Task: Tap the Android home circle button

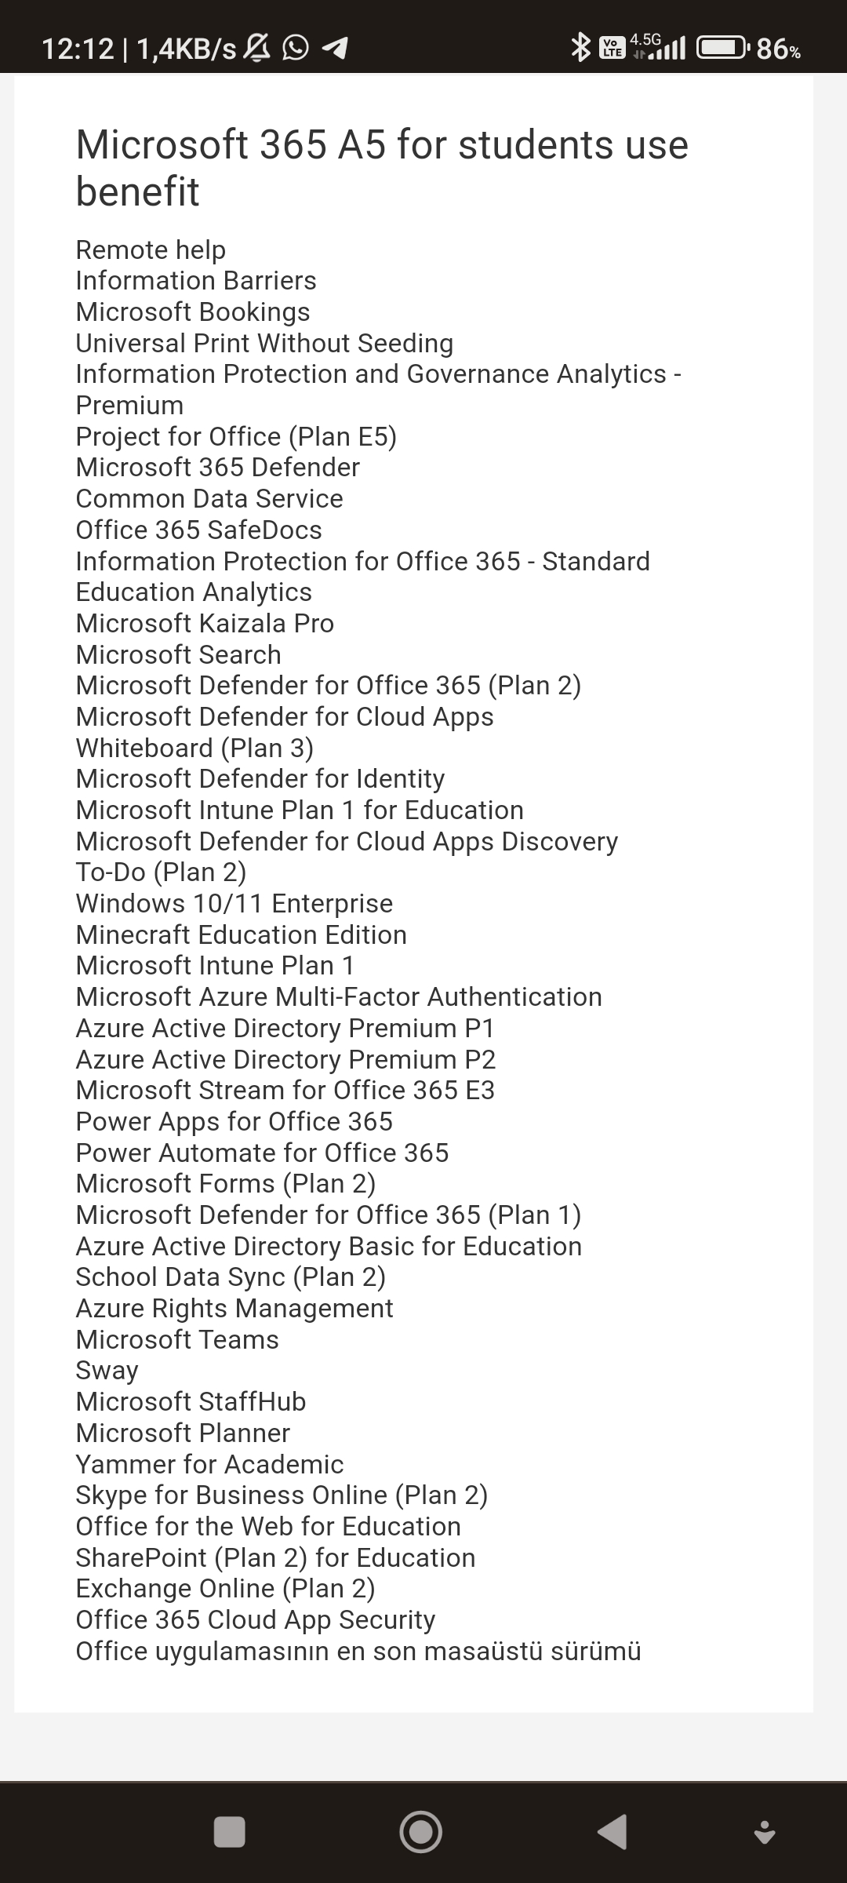Action: click(420, 1831)
